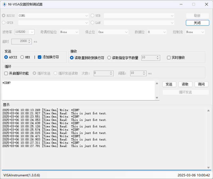Click last log line at 10:00:27.791
This screenshot has width=213, height=179.
[54, 146]
